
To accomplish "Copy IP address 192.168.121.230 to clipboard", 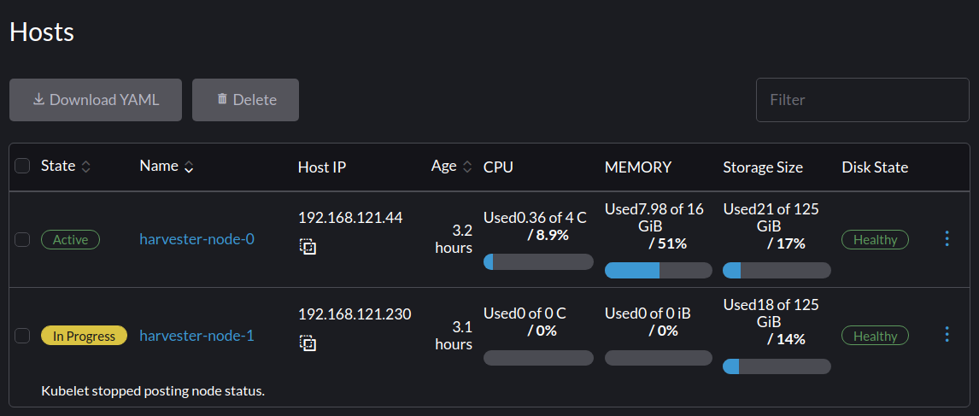I will 308,343.
